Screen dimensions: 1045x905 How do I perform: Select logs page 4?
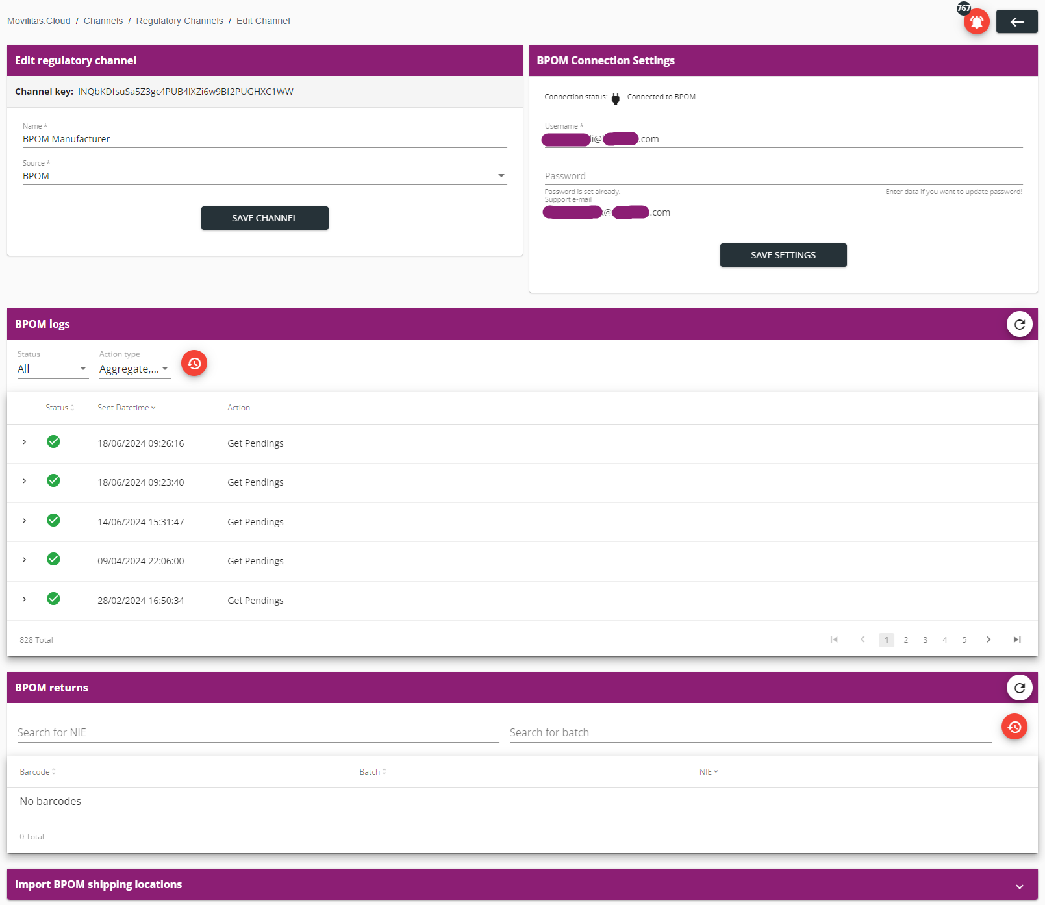click(945, 640)
